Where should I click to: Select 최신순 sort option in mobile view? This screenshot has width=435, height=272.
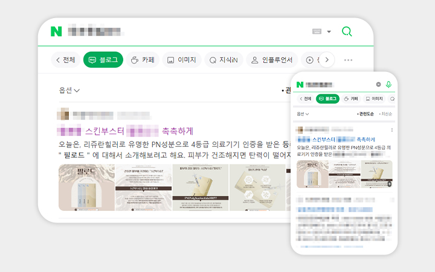click(386, 114)
